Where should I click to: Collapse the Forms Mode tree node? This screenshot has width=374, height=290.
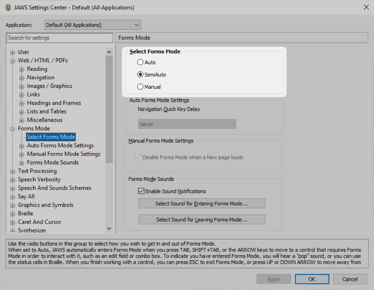(13, 129)
